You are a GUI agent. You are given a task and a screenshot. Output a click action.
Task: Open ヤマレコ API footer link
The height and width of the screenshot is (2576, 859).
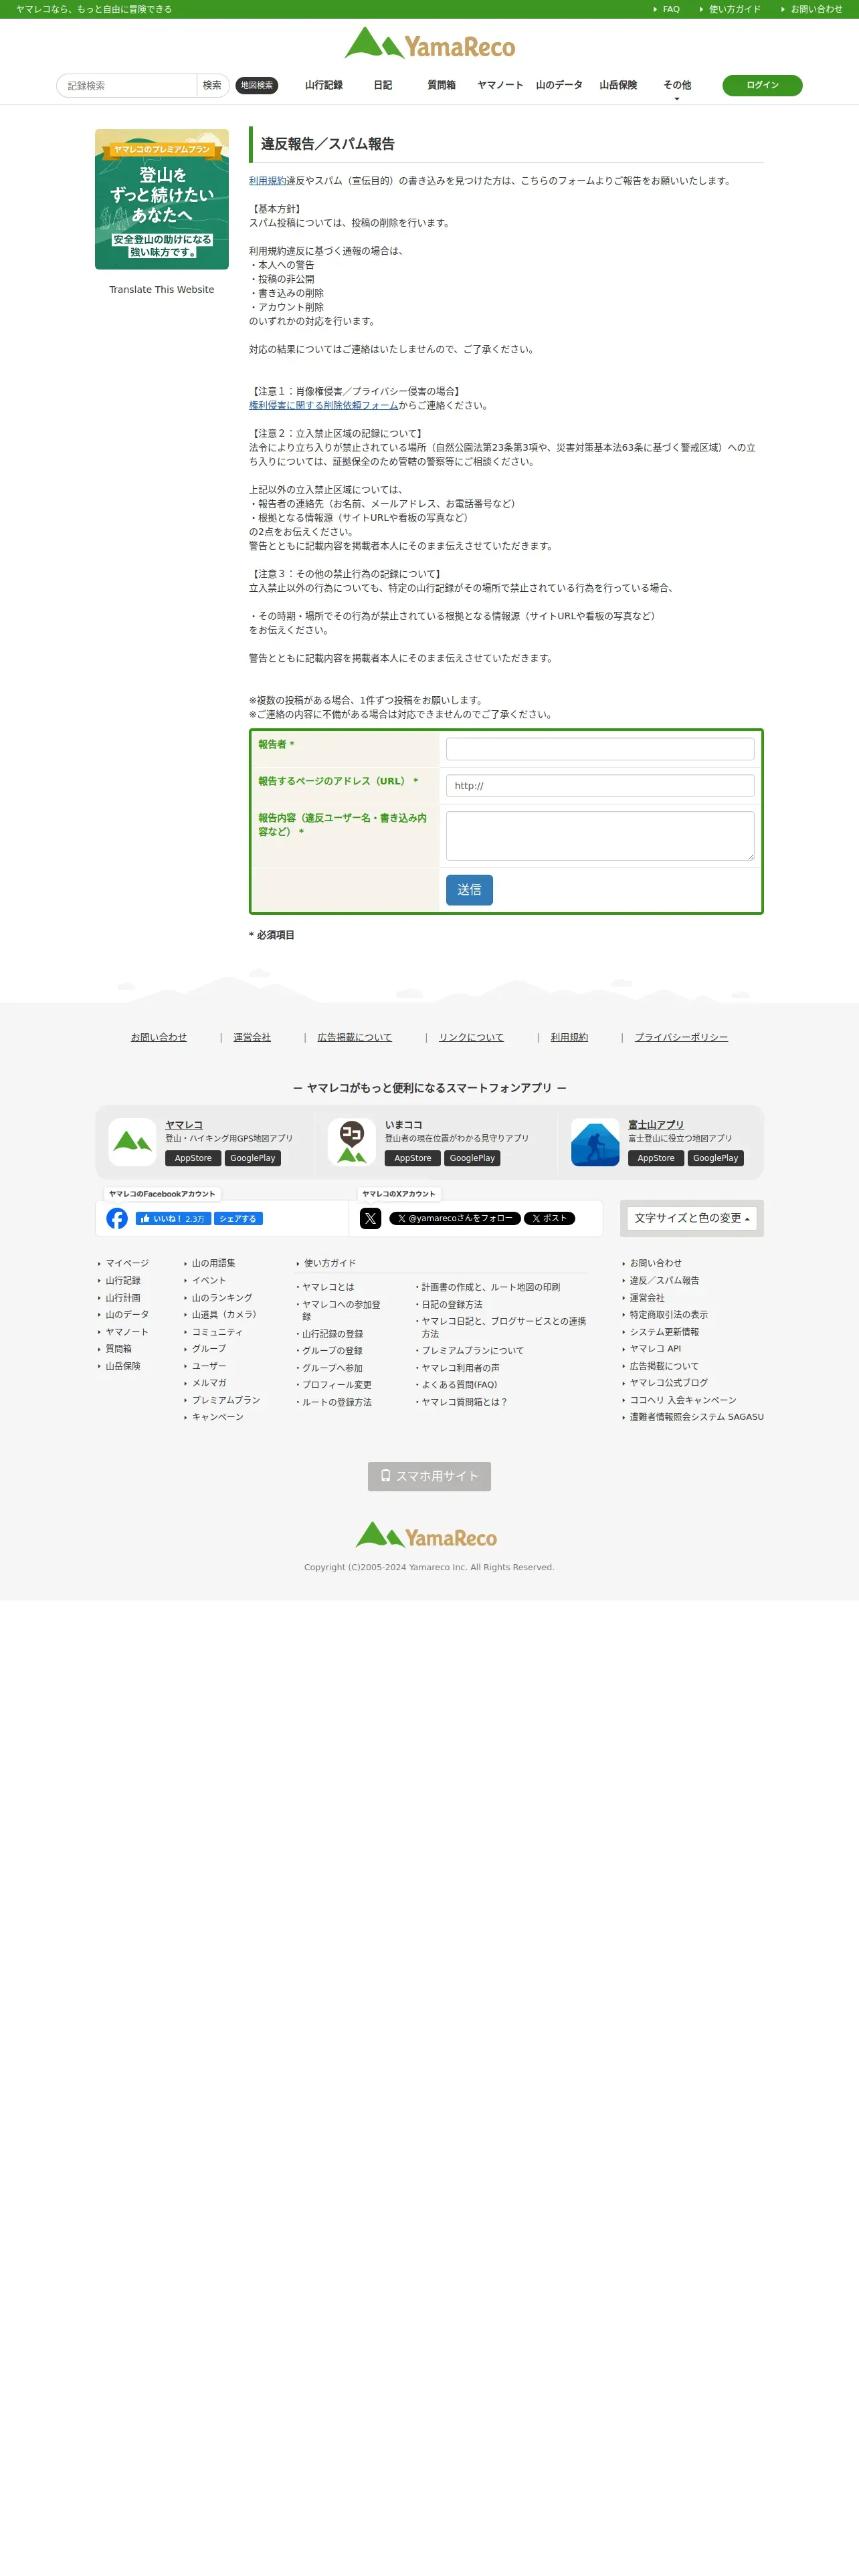pyautogui.click(x=655, y=1349)
